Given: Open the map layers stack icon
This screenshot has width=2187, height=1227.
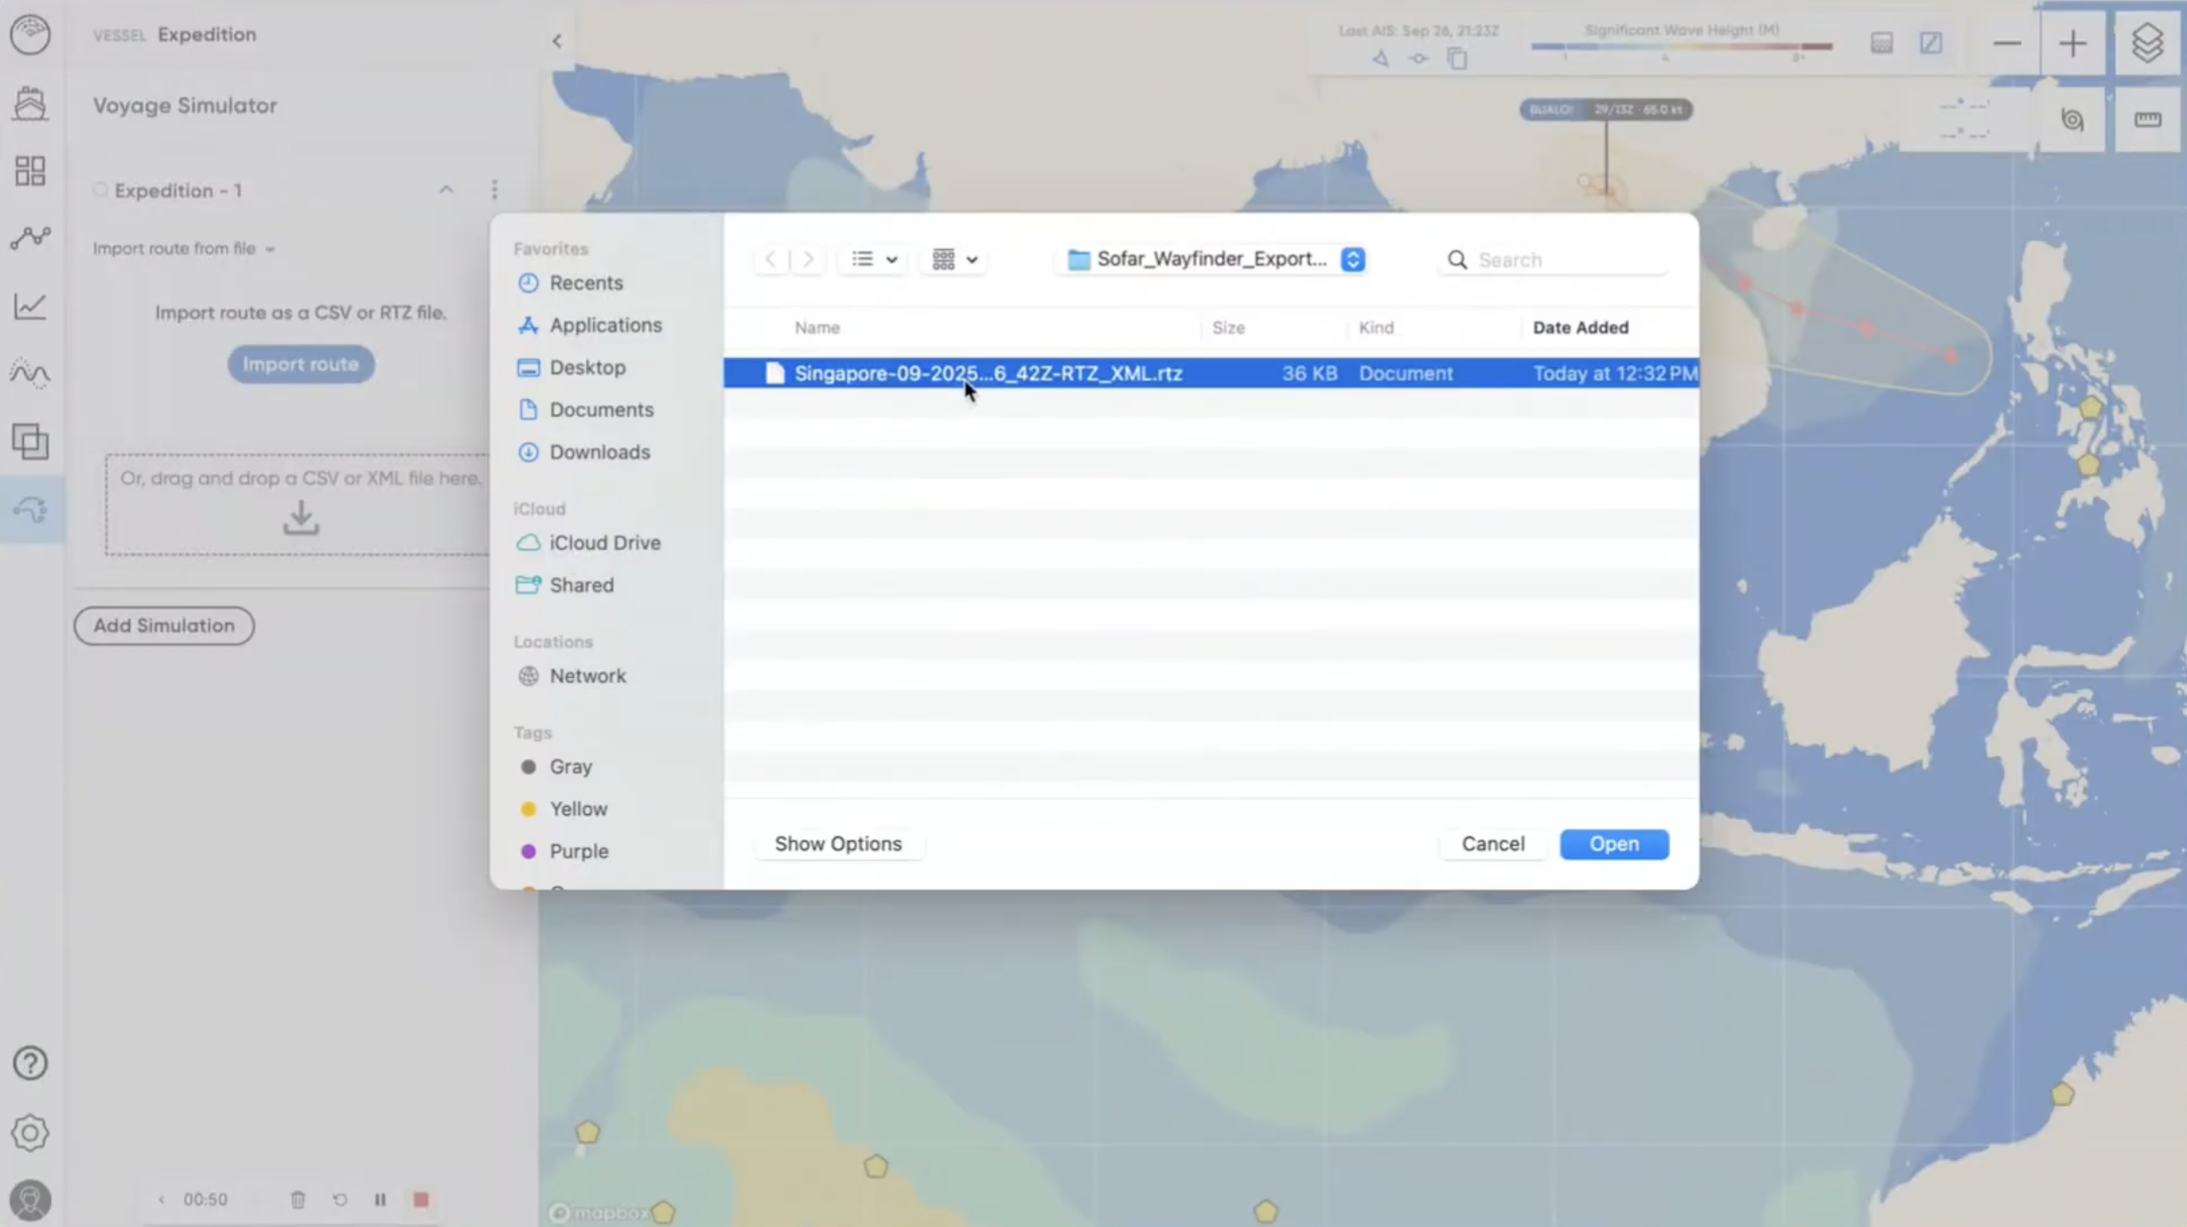Looking at the screenshot, I should (x=2147, y=43).
